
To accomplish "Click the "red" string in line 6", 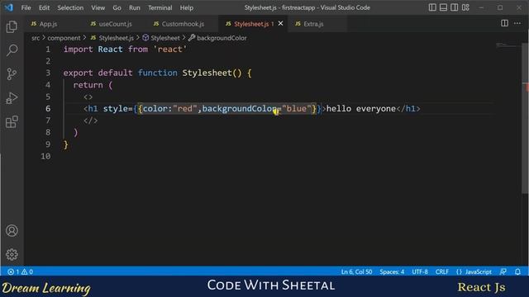I will click(185, 108).
